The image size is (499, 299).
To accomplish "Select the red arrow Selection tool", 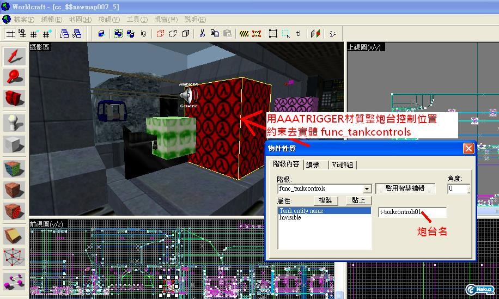I will [14, 57].
